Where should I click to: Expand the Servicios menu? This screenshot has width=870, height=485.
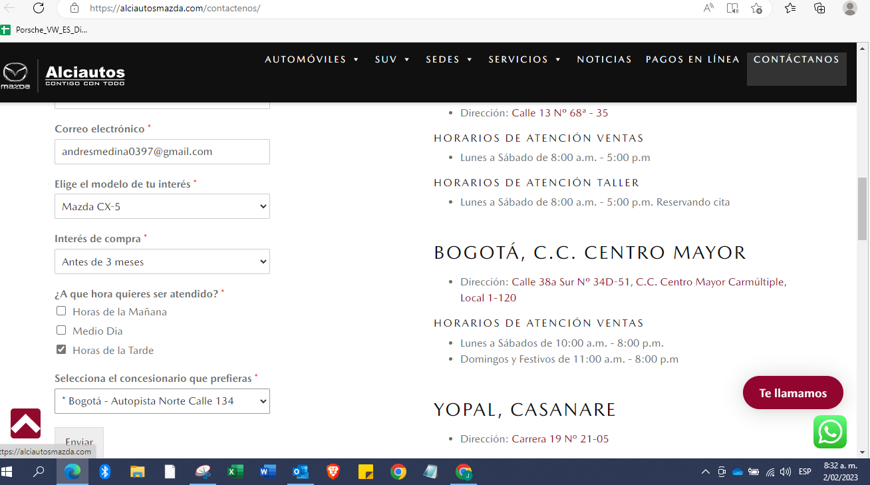525,59
